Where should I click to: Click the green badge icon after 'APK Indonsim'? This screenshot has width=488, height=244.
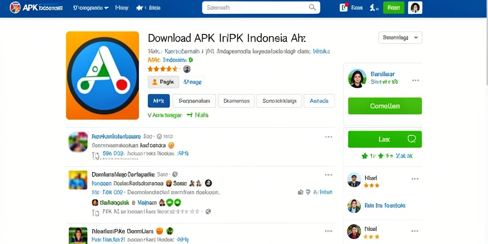[x=191, y=60]
